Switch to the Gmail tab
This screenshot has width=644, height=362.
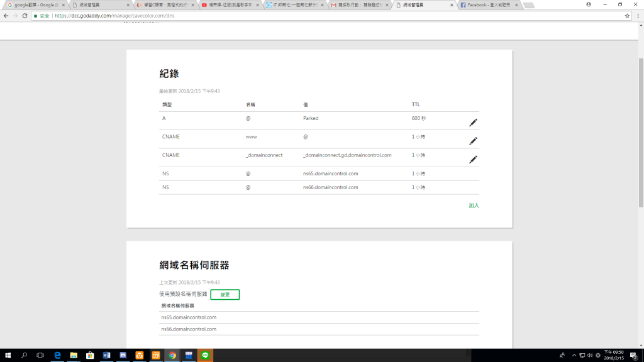point(360,5)
